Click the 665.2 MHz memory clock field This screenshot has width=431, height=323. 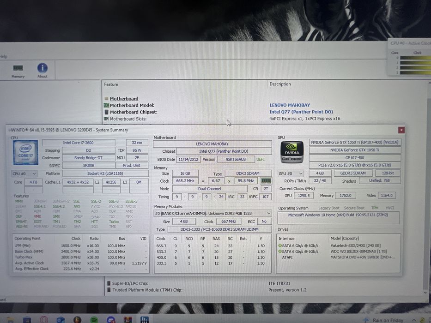185,181
